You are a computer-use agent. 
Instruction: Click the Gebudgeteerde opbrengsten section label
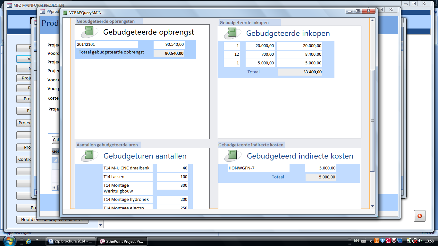click(109, 21)
